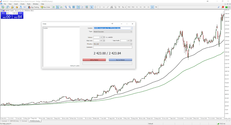Select the arrow cursor tool
This screenshot has width=231, height=125.
(91, 7)
